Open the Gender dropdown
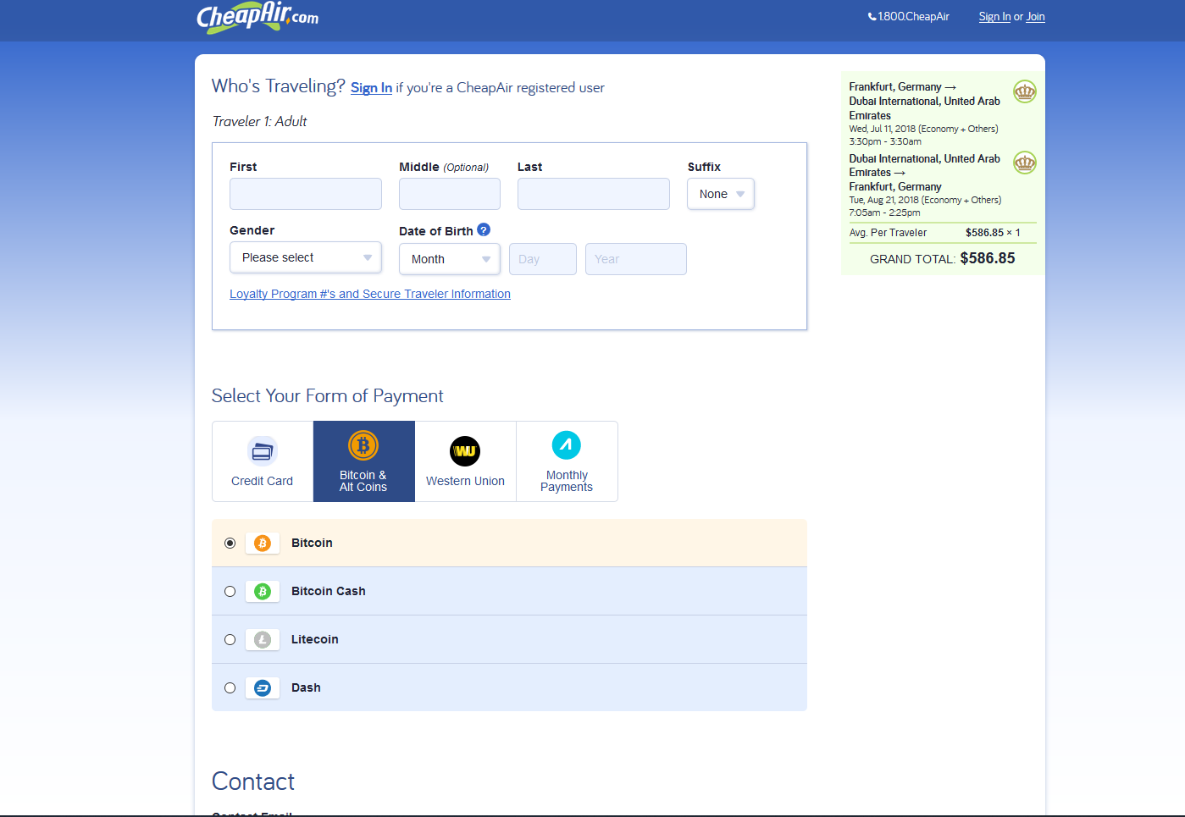This screenshot has width=1185, height=817. pyautogui.click(x=306, y=257)
